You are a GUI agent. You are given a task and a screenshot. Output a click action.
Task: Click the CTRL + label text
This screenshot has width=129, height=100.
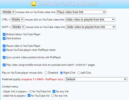point(6,19)
